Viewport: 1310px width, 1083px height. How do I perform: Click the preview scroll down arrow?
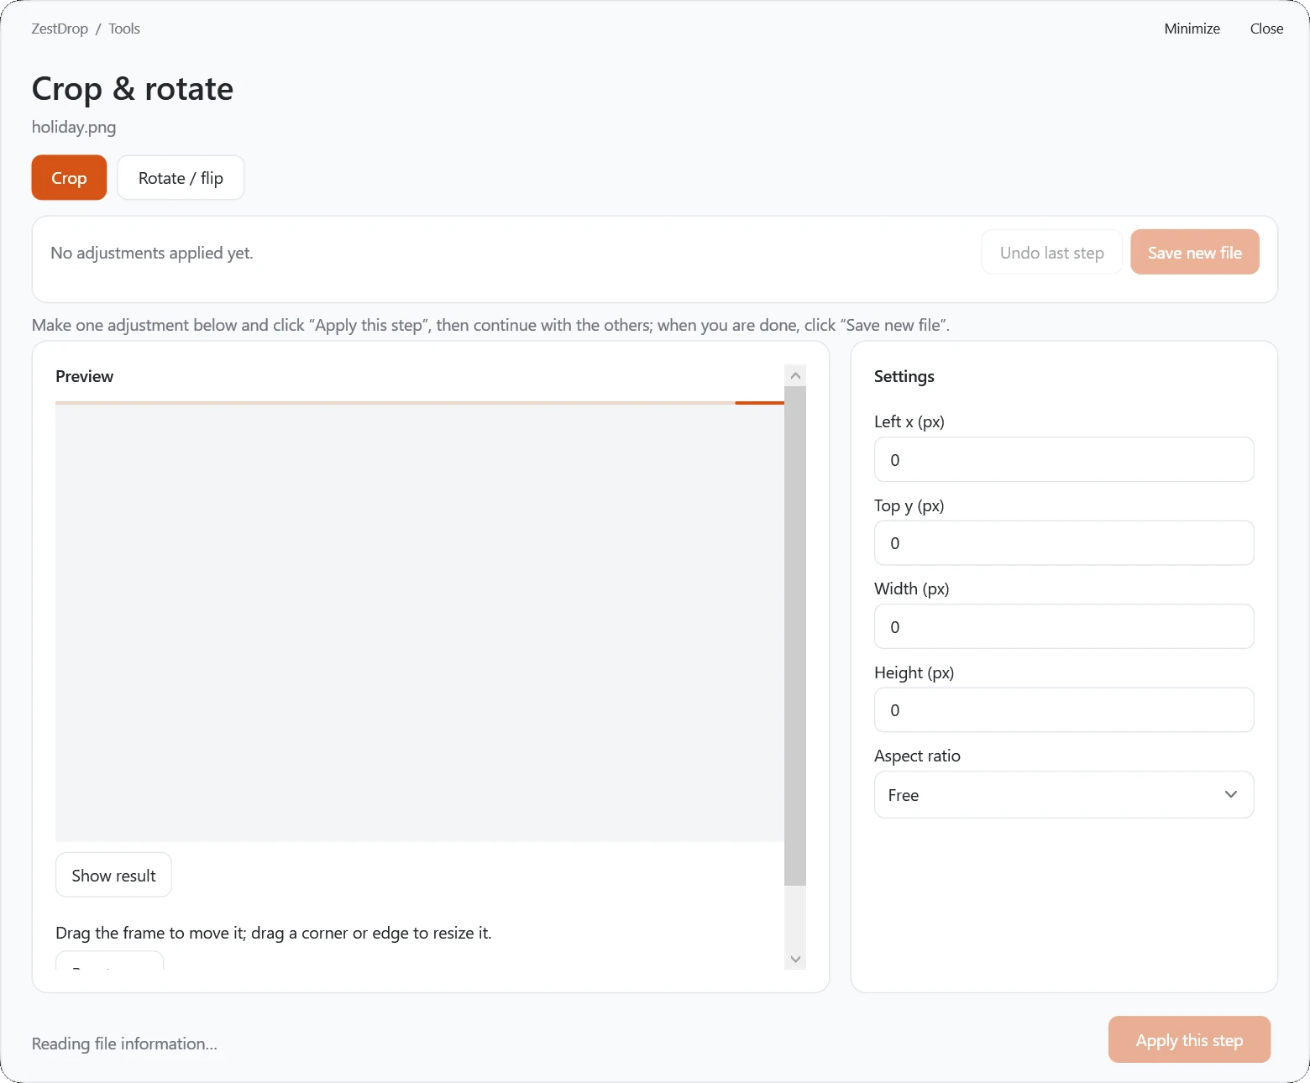point(795,959)
